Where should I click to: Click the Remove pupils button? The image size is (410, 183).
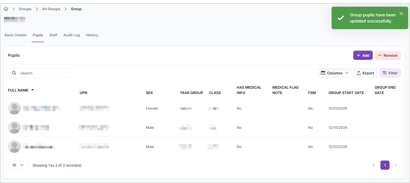pyautogui.click(x=388, y=55)
